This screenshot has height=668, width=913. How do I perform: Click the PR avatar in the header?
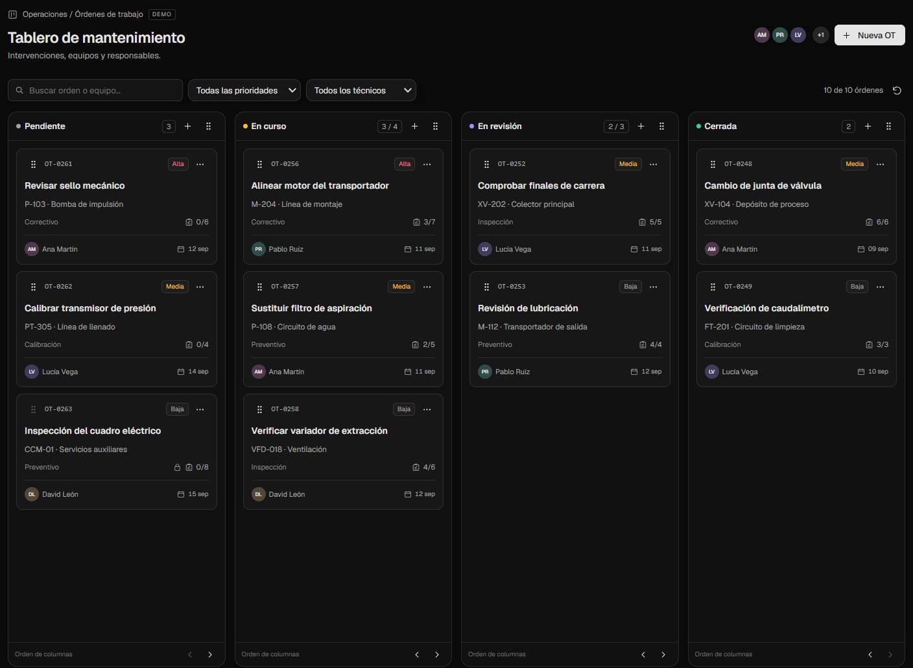tap(780, 35)
